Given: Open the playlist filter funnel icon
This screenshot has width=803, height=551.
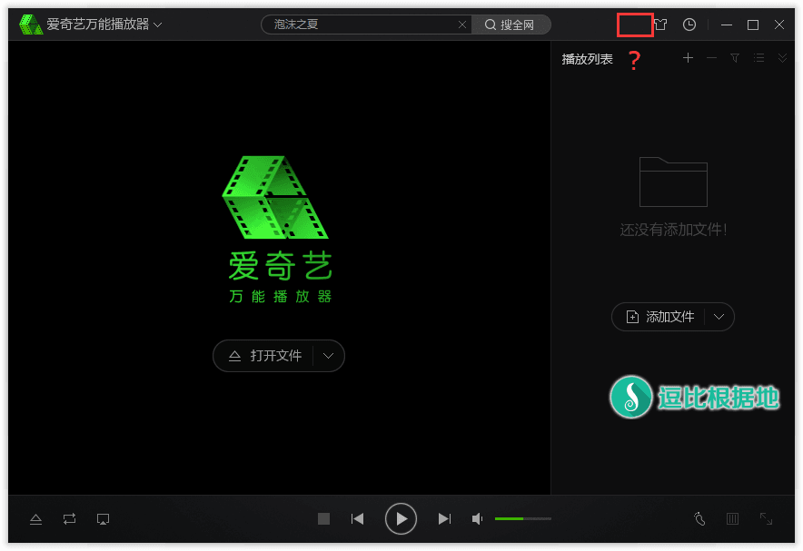Looking at the screenshot, I should pos(735,58).
